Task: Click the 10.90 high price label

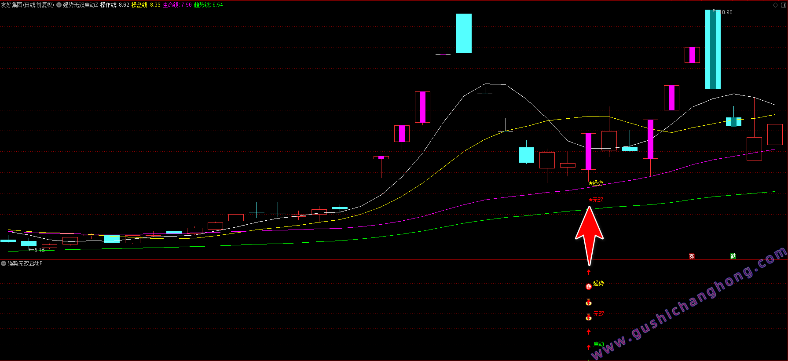Action: pos(726,12)
